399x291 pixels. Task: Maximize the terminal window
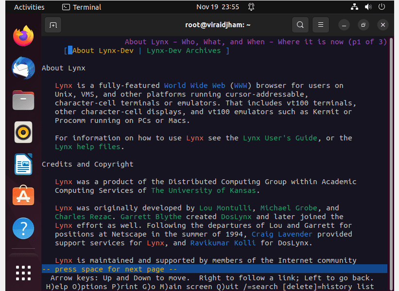(x=364, y=25)
